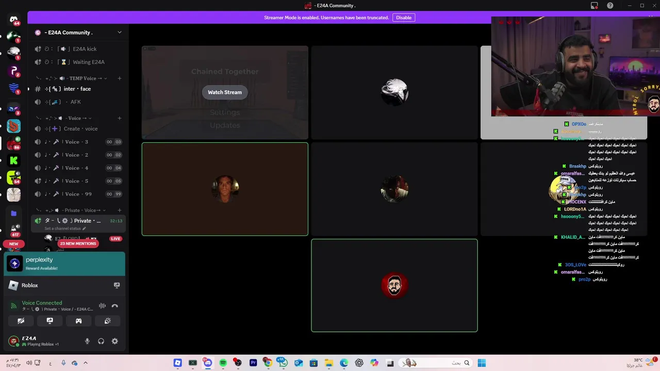This screenshot has width=660, height=371.
Task: Edit the Set a channel status text
Action: pyautogui.click(x=65, y=228)
